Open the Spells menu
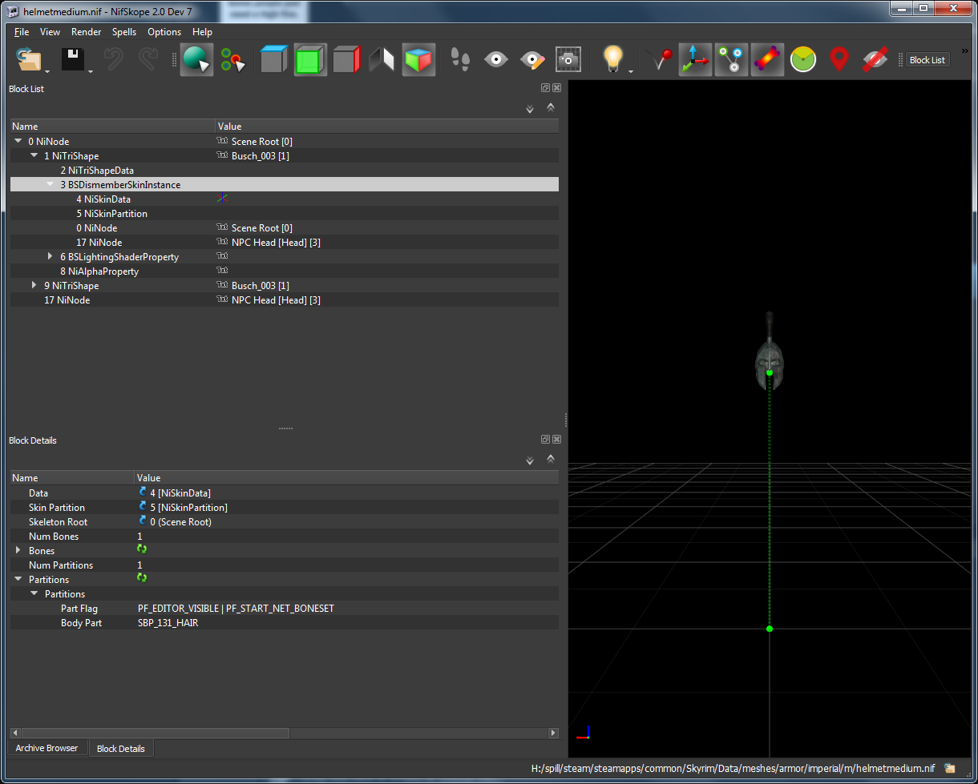This screenshot has width=978, height=784. click(x=124, y=32)
